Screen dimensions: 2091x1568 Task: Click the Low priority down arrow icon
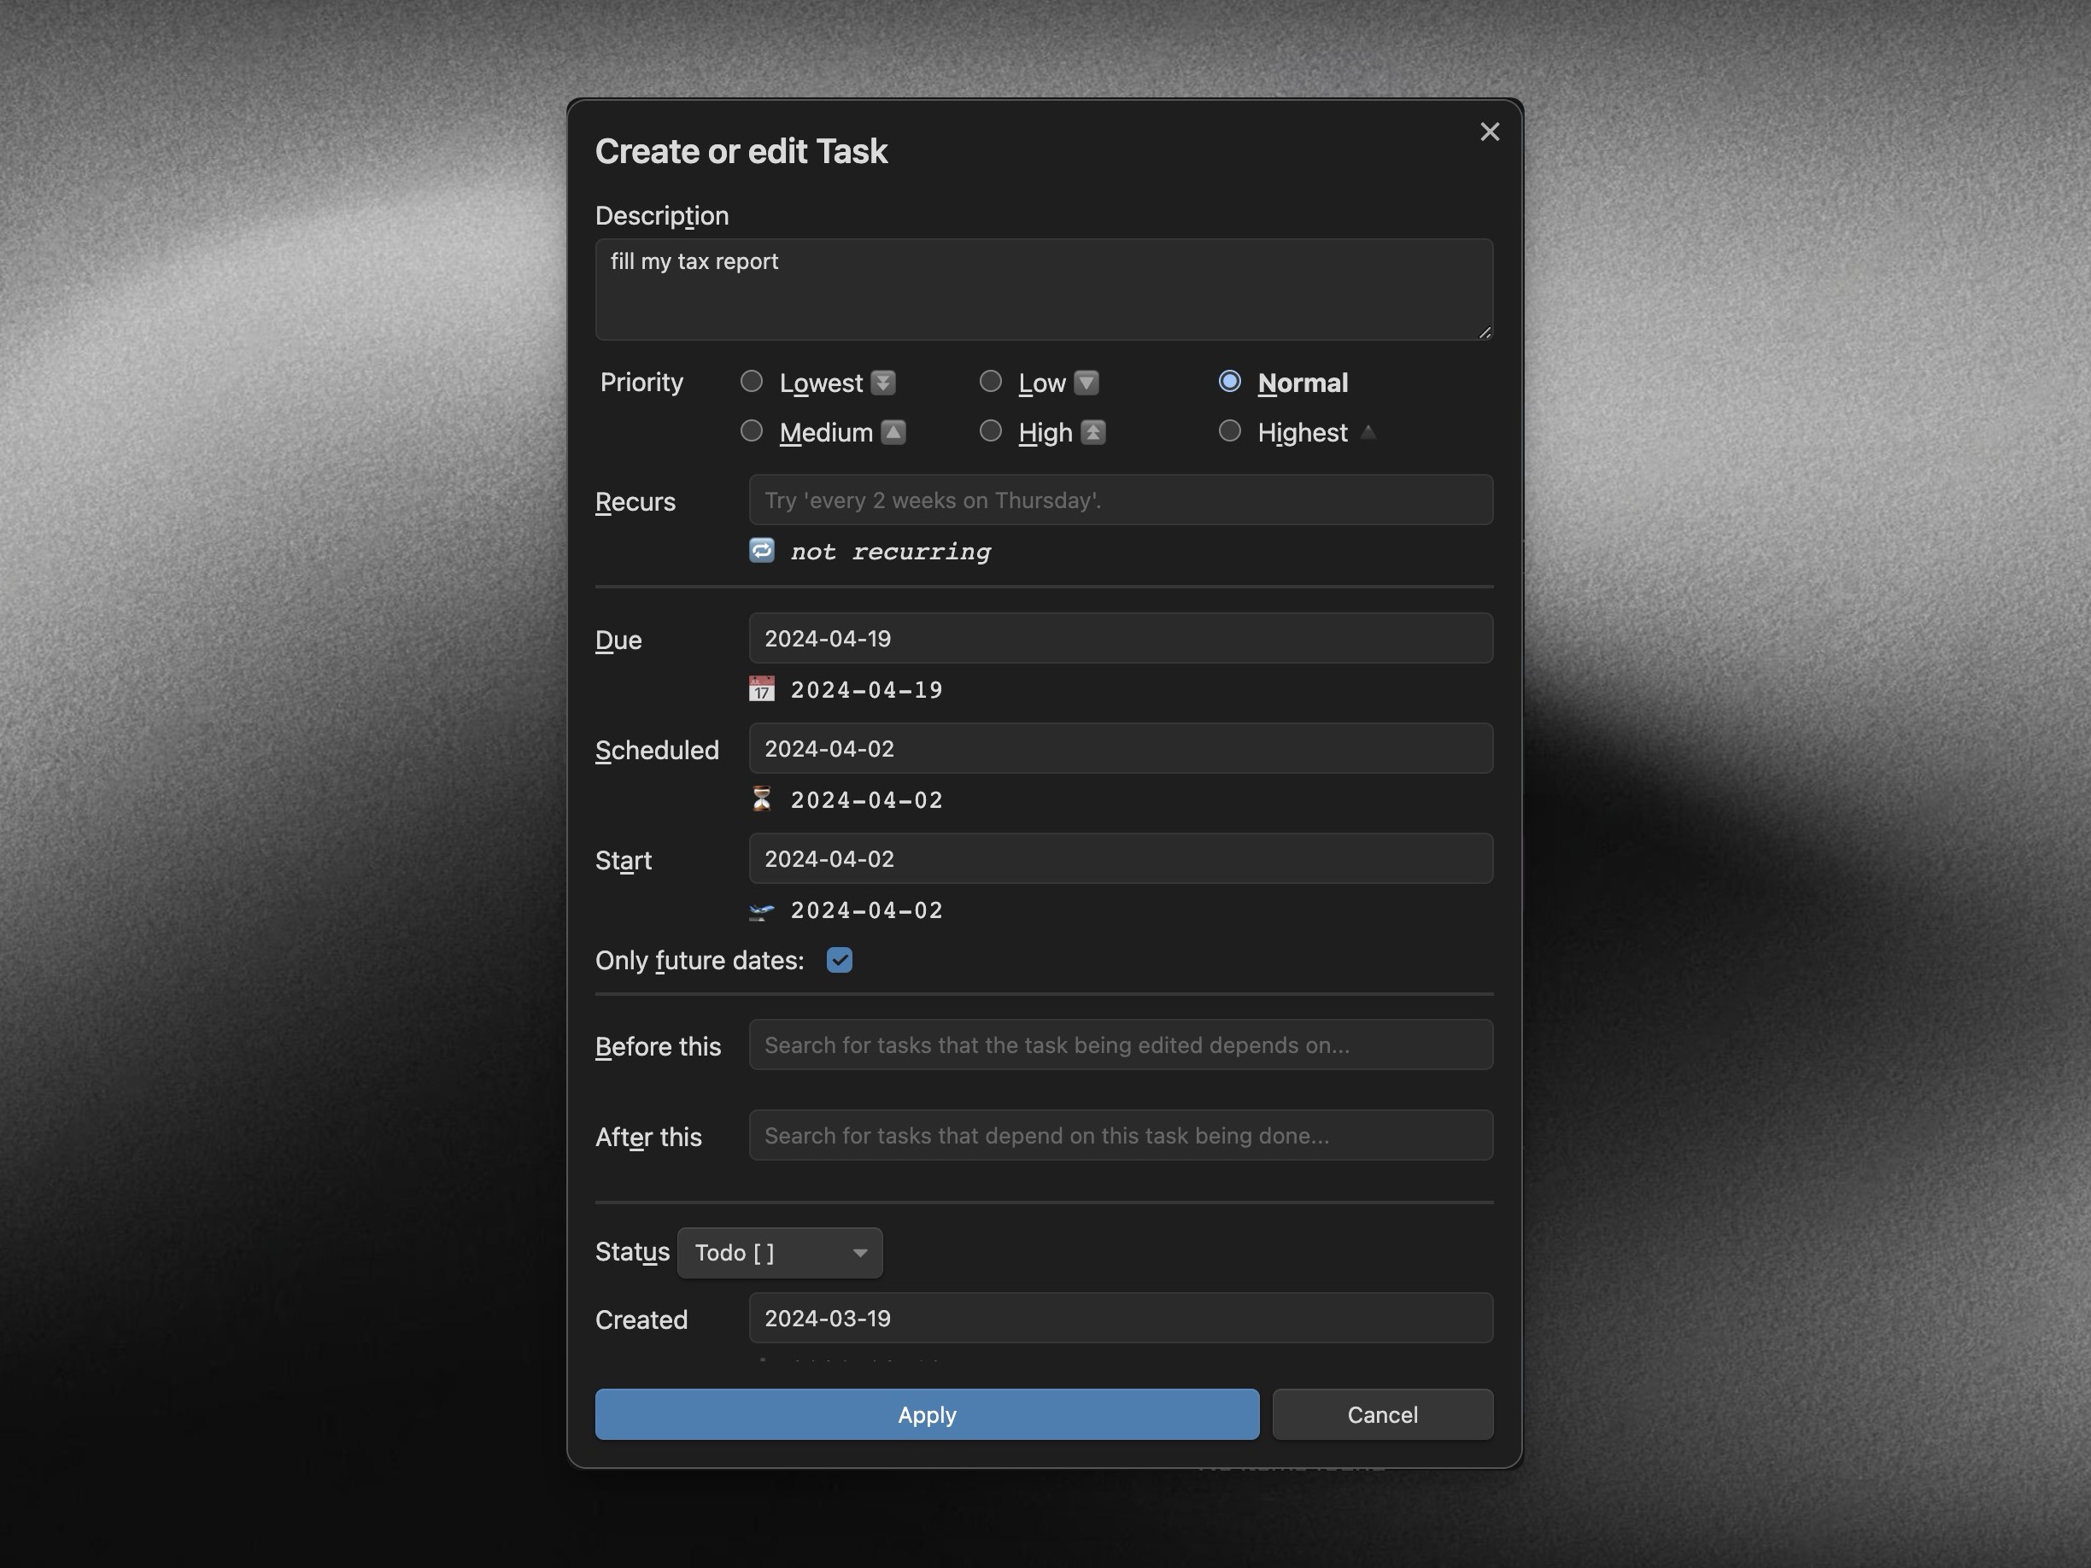click(x=1086, y=383)
